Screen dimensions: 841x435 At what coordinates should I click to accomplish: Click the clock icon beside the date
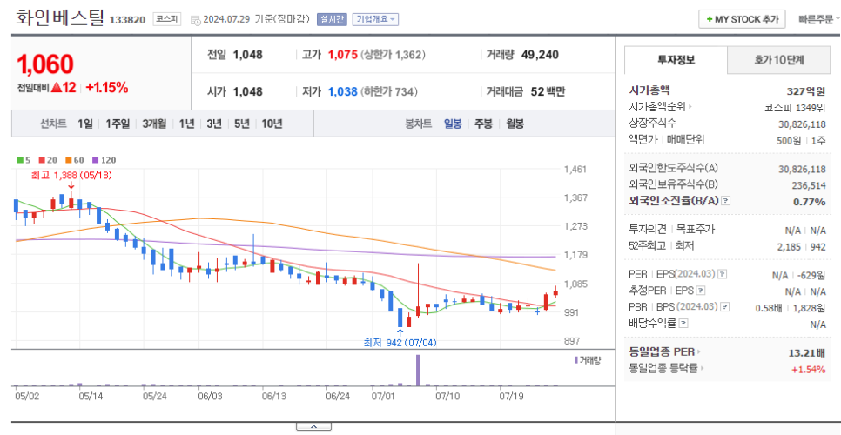[195, 20]
